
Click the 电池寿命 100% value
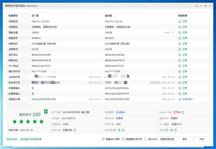(66, 124)
